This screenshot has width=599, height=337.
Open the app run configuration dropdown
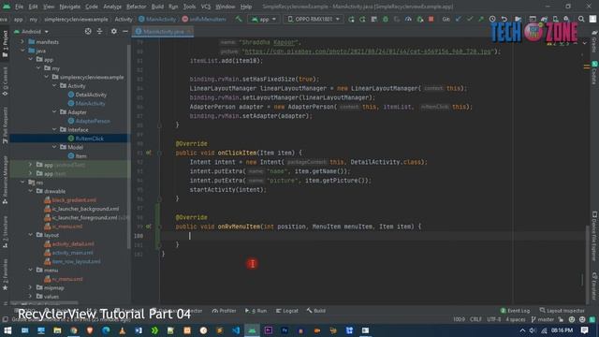(264, 19)
